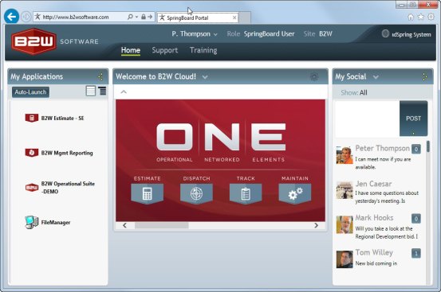This screenshot has height=292, width=441.
Task: Click Peter Thompson's name in feed
Action: (382, 148)
